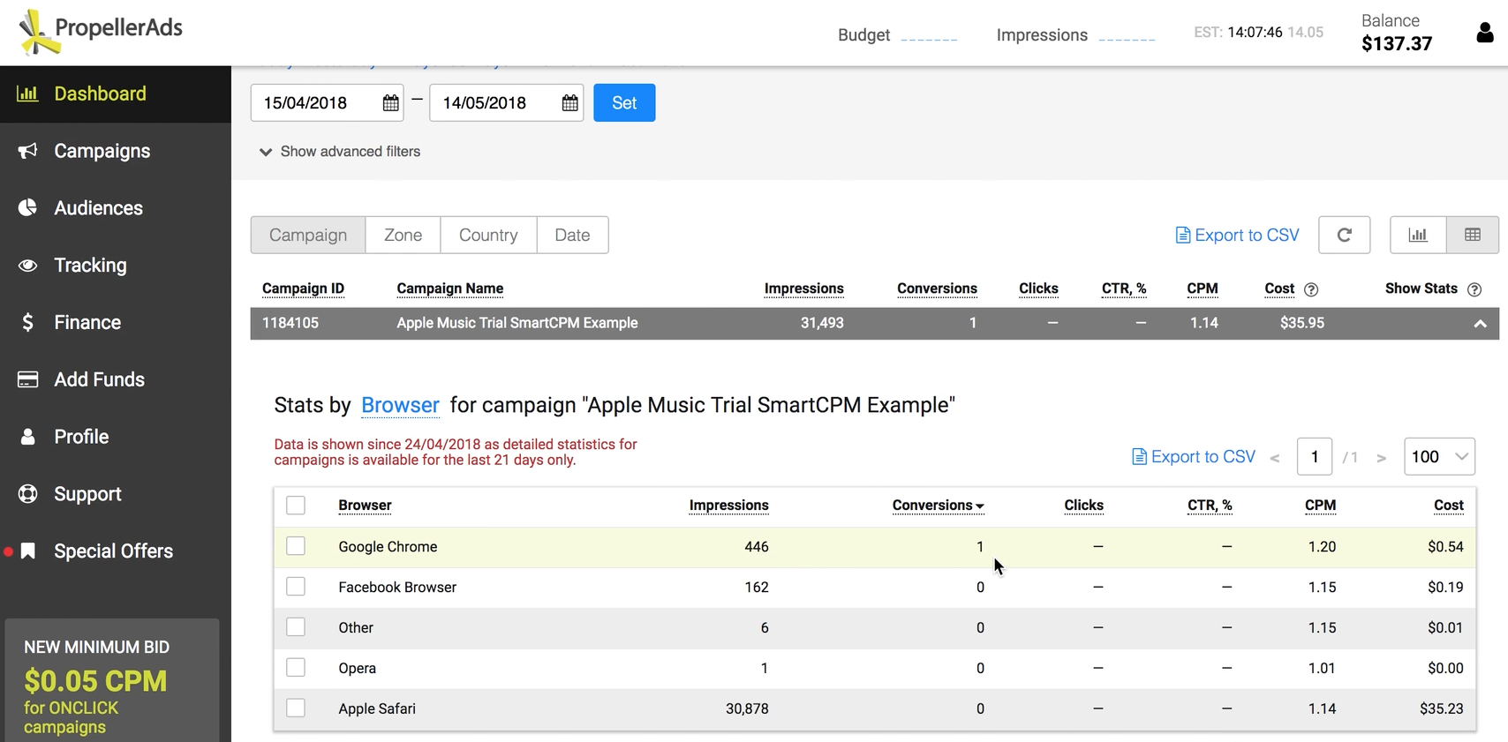1508x742 pixels.
Task: Click the Campaigns megaphone icon
Action: point(27,151)
